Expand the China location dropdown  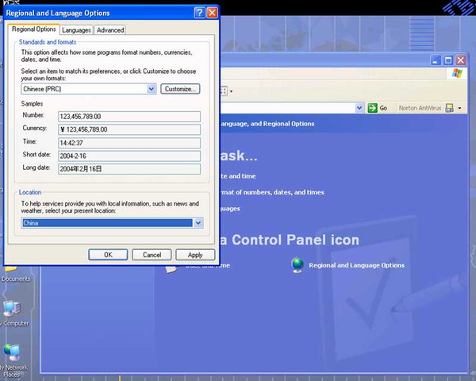(x=198, y=223)
